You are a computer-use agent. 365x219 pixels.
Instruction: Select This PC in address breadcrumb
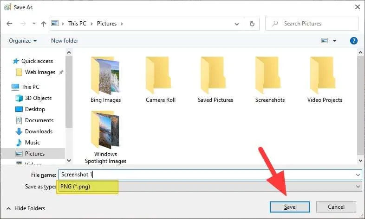point(77,24)
